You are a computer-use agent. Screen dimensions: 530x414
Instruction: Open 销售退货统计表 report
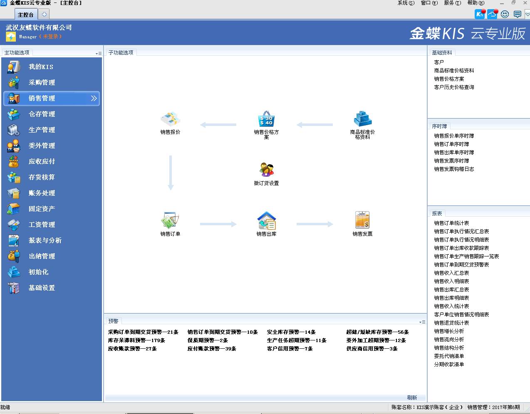[451, 323]
